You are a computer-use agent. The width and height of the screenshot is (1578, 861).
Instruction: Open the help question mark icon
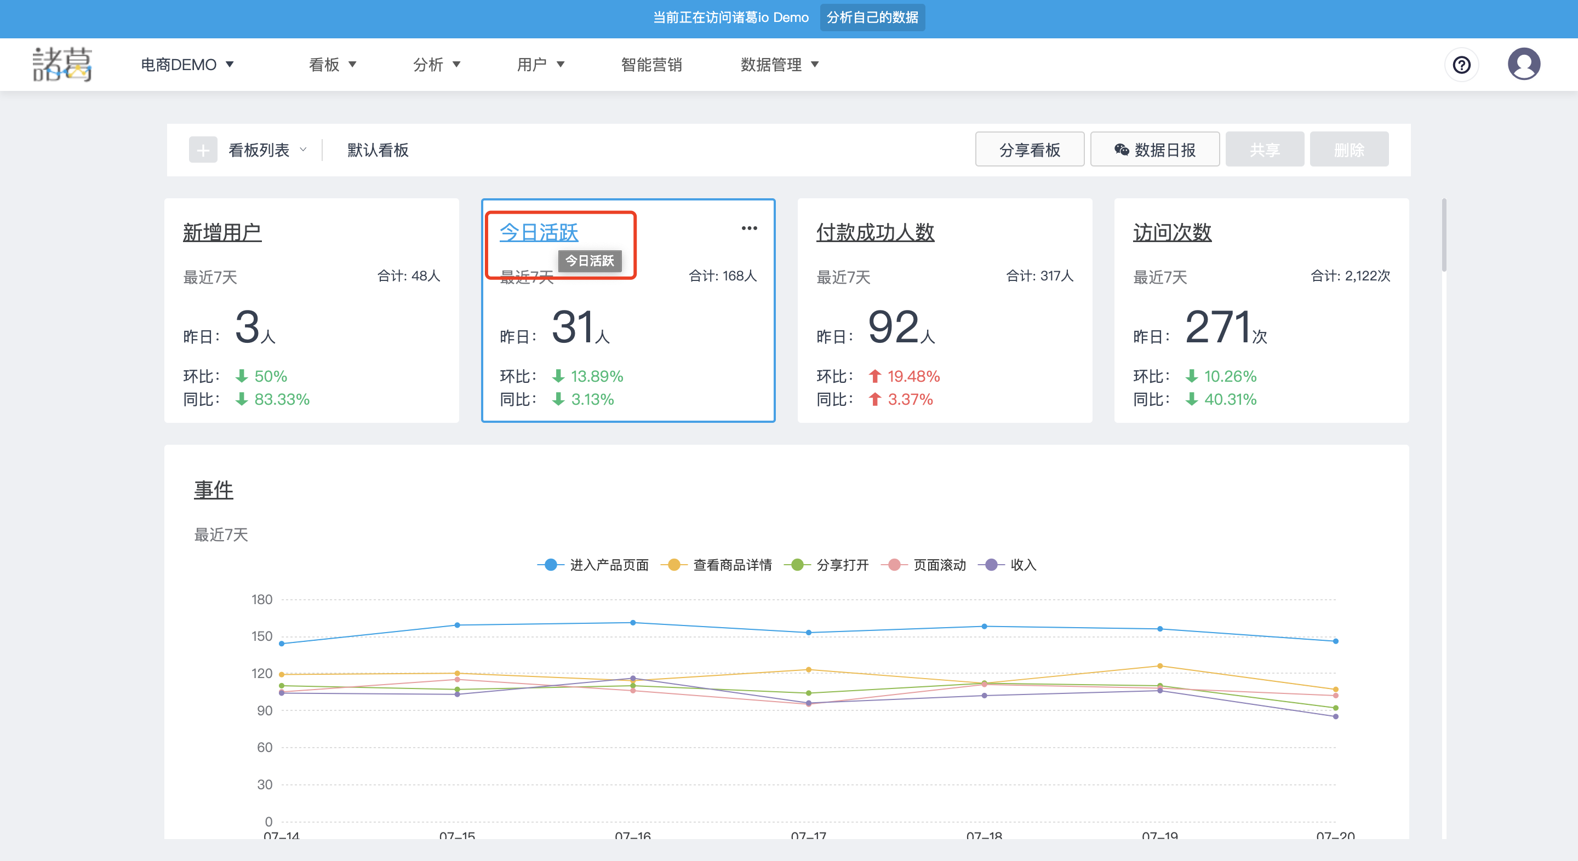tap(1462, 64)
